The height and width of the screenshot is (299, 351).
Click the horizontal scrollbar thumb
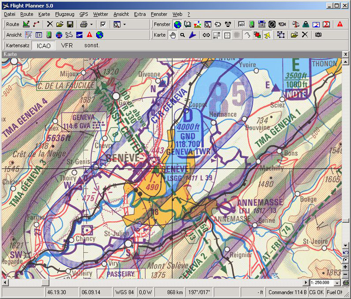pyautogui.click(x=45, y=282)
